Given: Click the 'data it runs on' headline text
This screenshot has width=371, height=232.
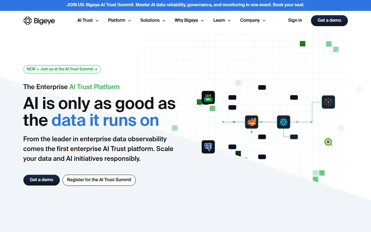Looking at the screenshot, I should click(105, 120).
